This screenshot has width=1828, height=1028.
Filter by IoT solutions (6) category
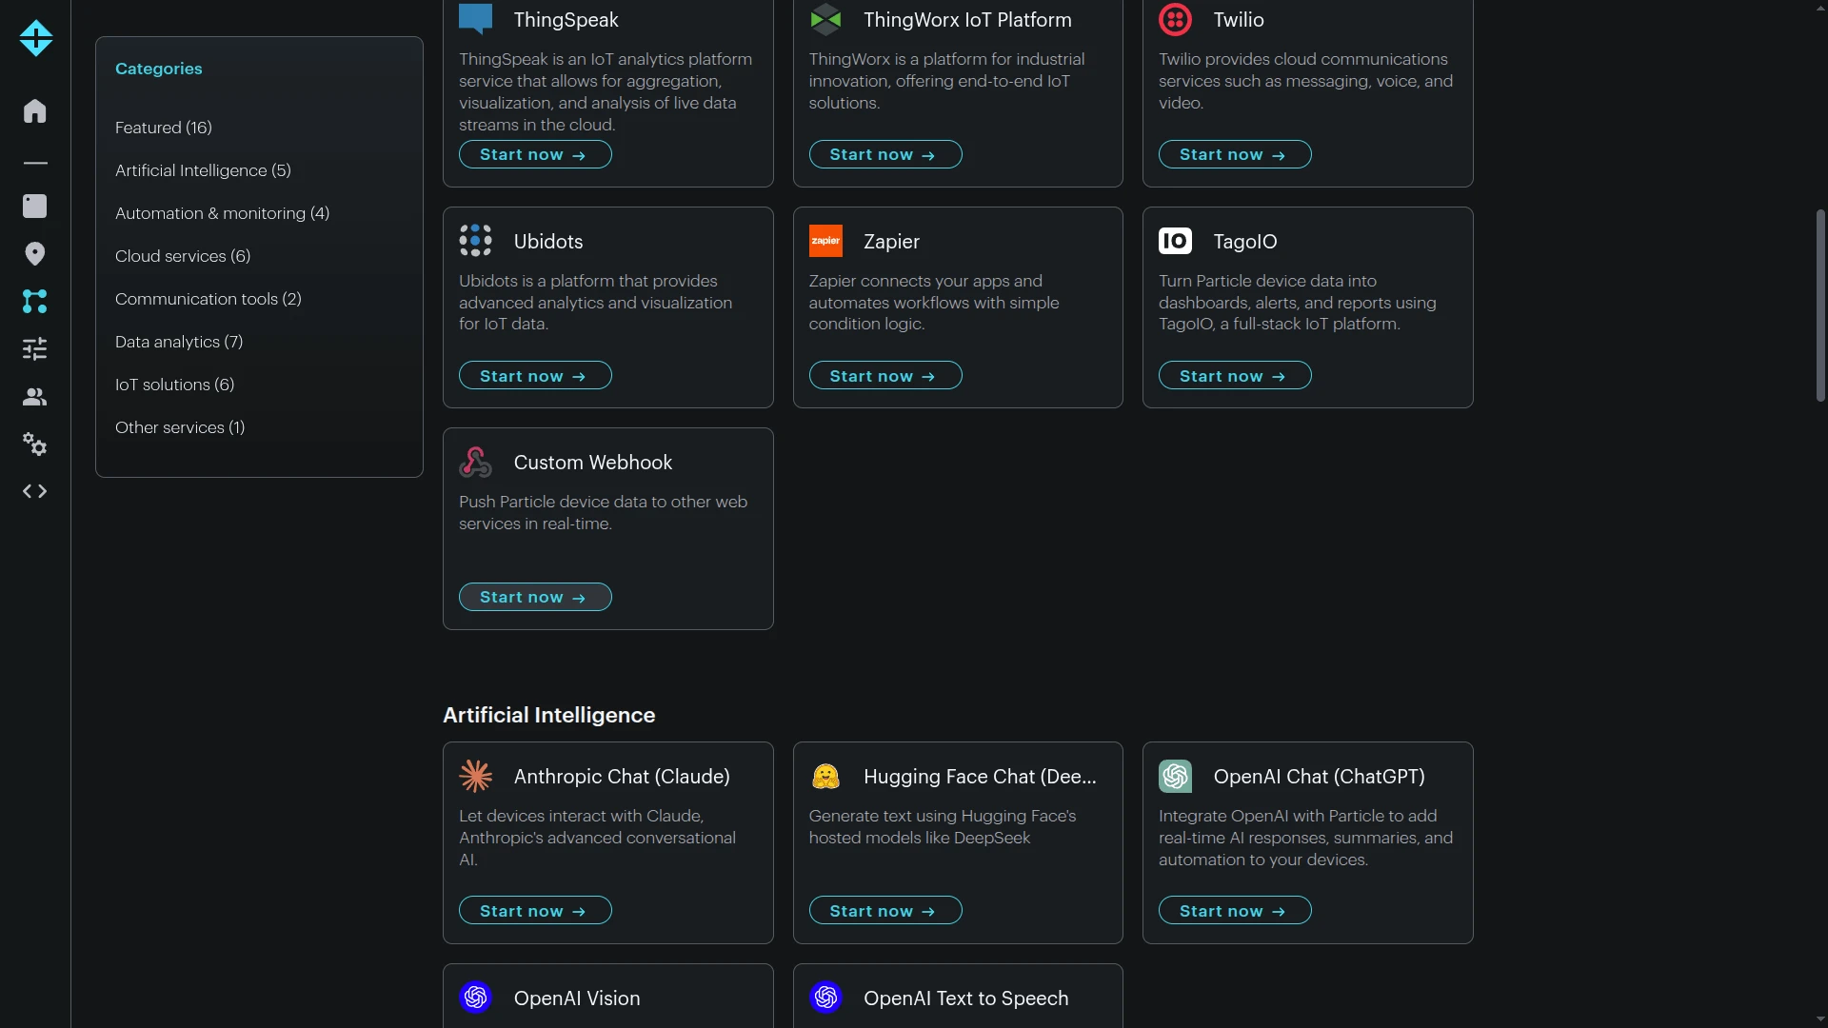(x=174, y=385)
